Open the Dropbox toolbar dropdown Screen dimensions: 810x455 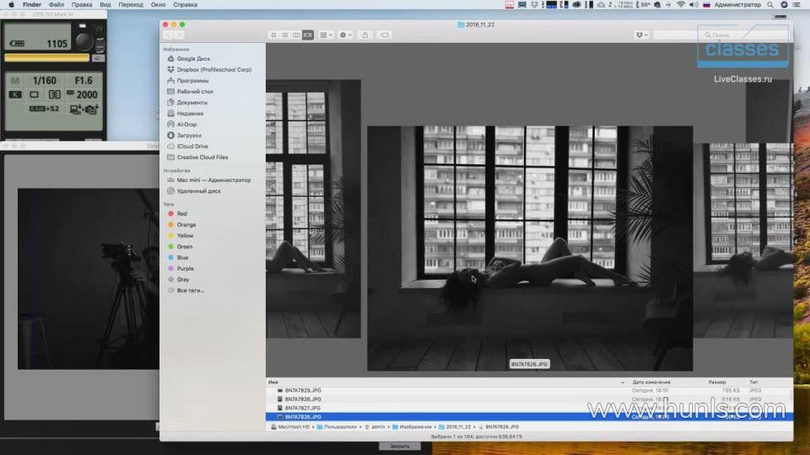(x=641, y=35)
